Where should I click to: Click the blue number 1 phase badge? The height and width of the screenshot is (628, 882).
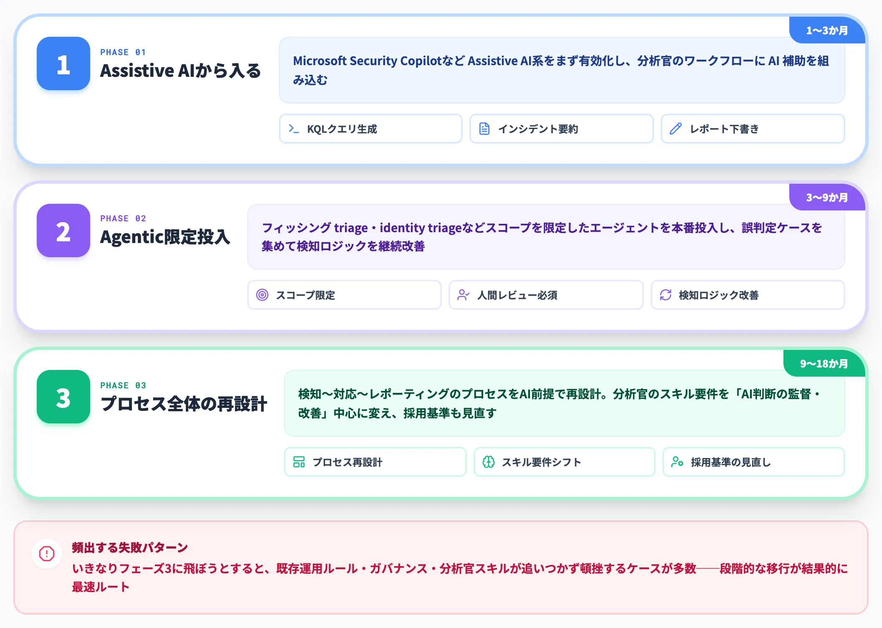pyautogui.click(x=63, y=63)
